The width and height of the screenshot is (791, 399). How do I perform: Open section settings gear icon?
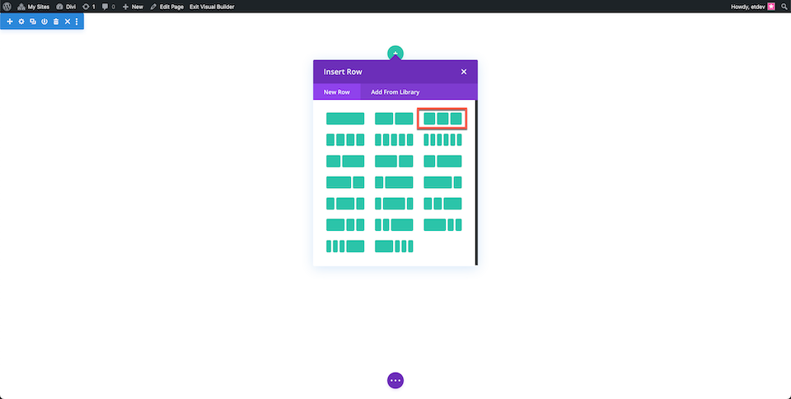click(x=21, y=21)
